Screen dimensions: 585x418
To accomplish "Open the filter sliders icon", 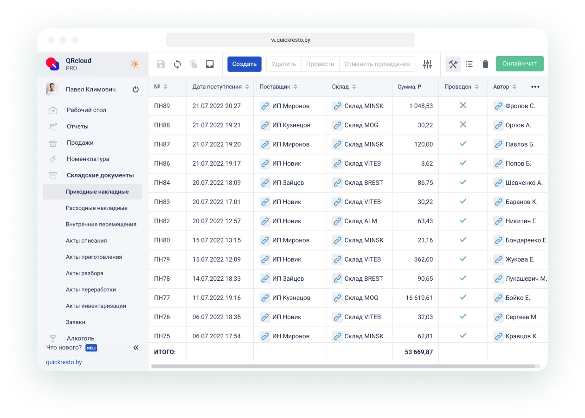I will 428,64.
